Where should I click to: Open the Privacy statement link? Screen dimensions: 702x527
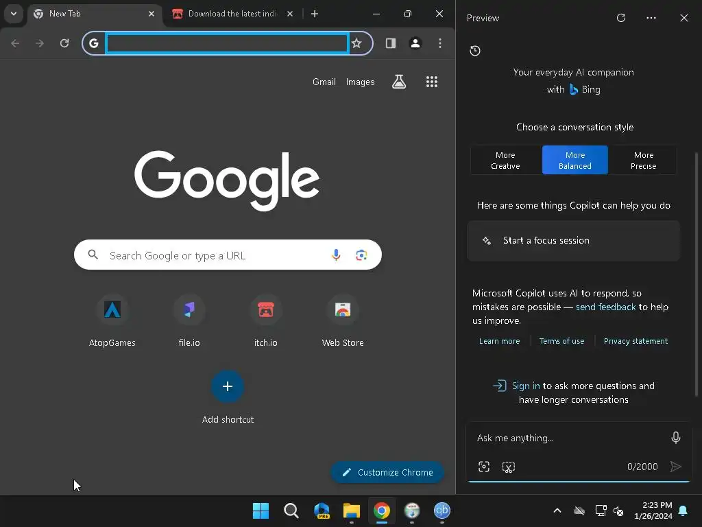pyautogui.click(x=636, y=341)
